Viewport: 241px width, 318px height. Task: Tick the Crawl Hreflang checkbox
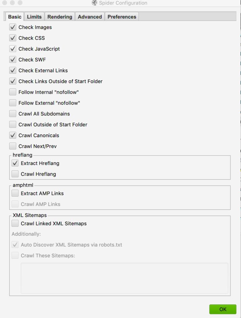(x=15, y=174)
